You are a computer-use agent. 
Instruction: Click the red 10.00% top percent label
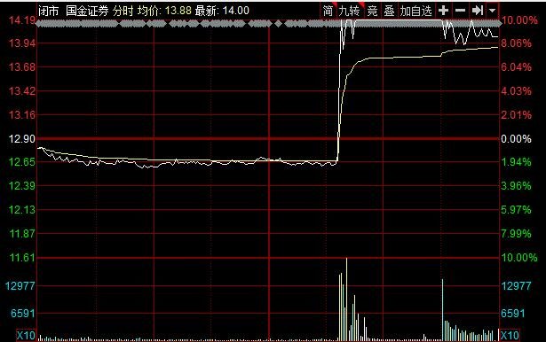pos(519,20)
